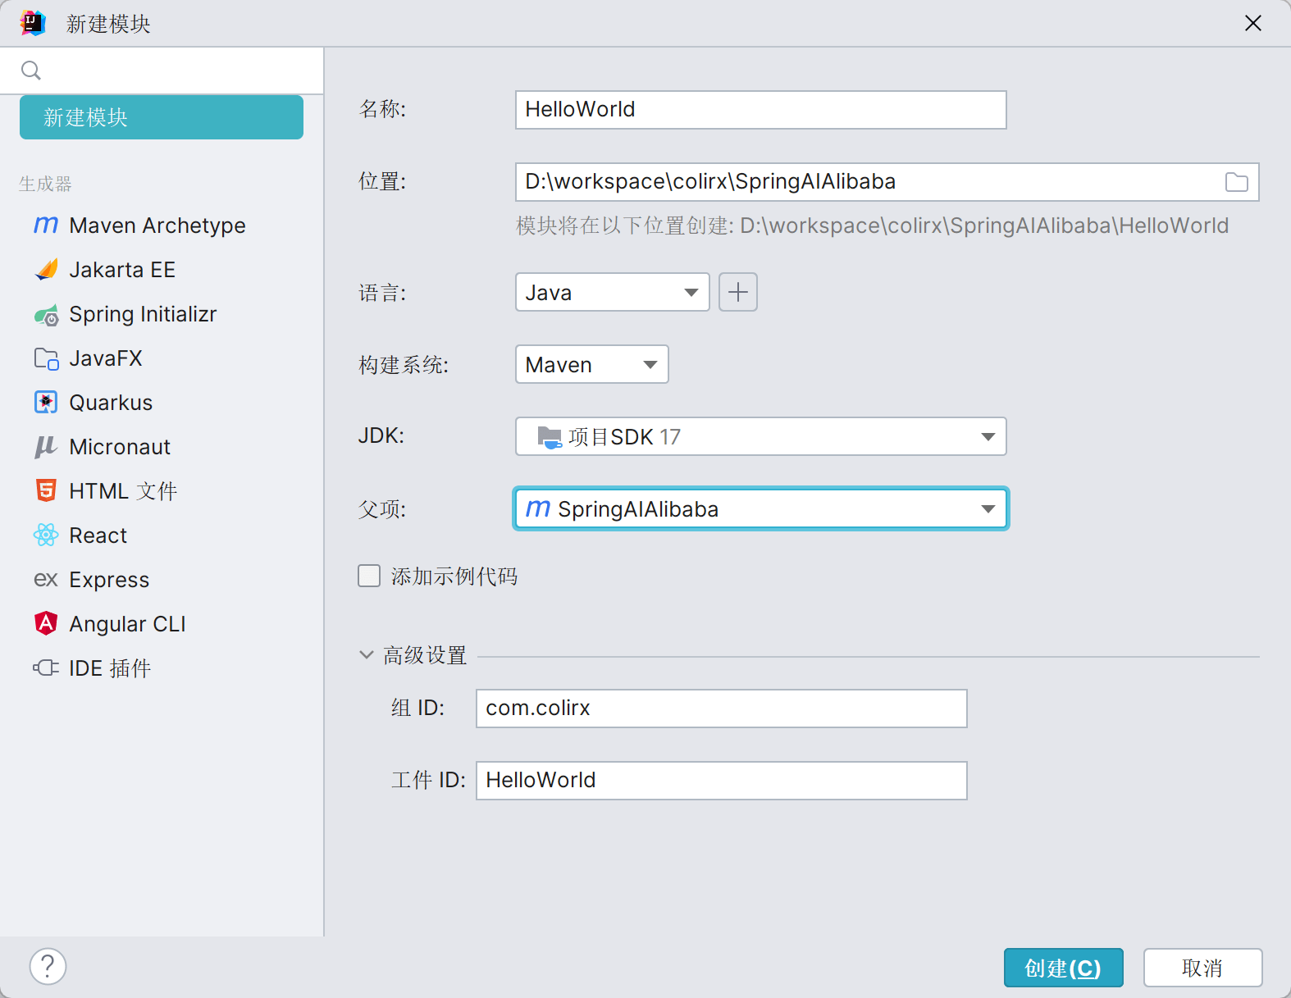The image size is (1291, 998).
Task: Enable the 添加示例代码 checkbox
Action: [x=369, y=576]
